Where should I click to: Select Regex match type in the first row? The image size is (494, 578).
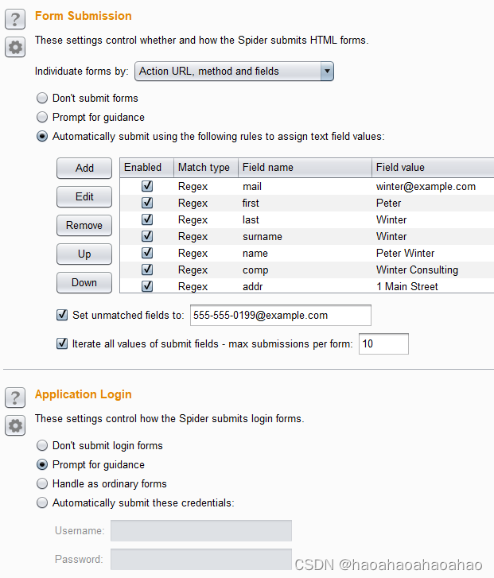206,187
